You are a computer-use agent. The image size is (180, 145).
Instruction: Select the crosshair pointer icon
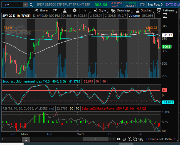[x=124, y=139]
